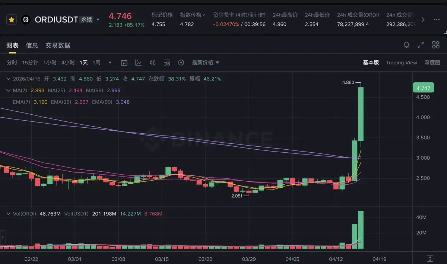Switch to 深度图 depth chart
447x264 pixels.
coord(432,63)
